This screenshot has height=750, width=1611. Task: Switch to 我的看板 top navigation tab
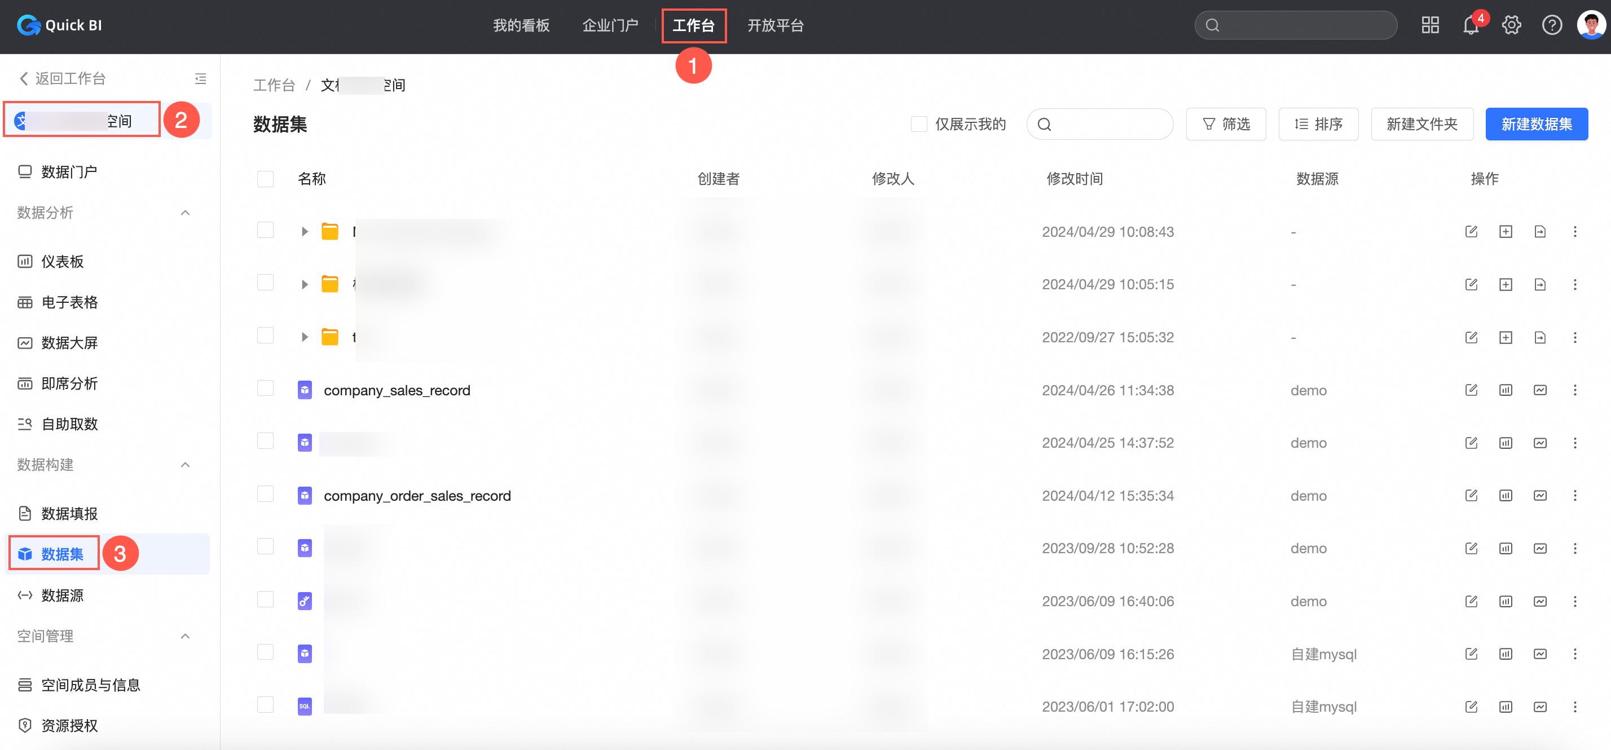coord(521,25)
